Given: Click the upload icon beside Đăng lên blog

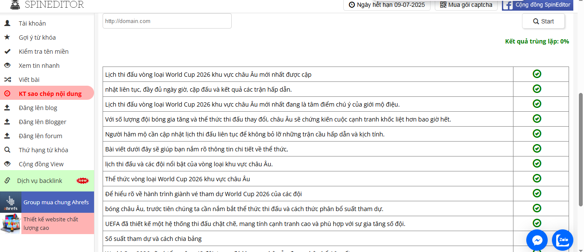Looking at the screenshot, I should 7,107.
